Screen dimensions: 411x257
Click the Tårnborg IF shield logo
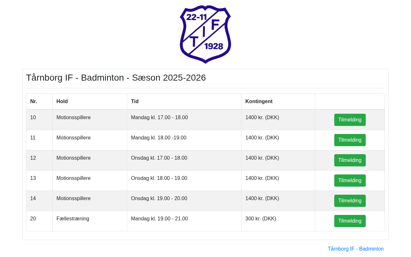pyautogui.click(x=205, y=34)
